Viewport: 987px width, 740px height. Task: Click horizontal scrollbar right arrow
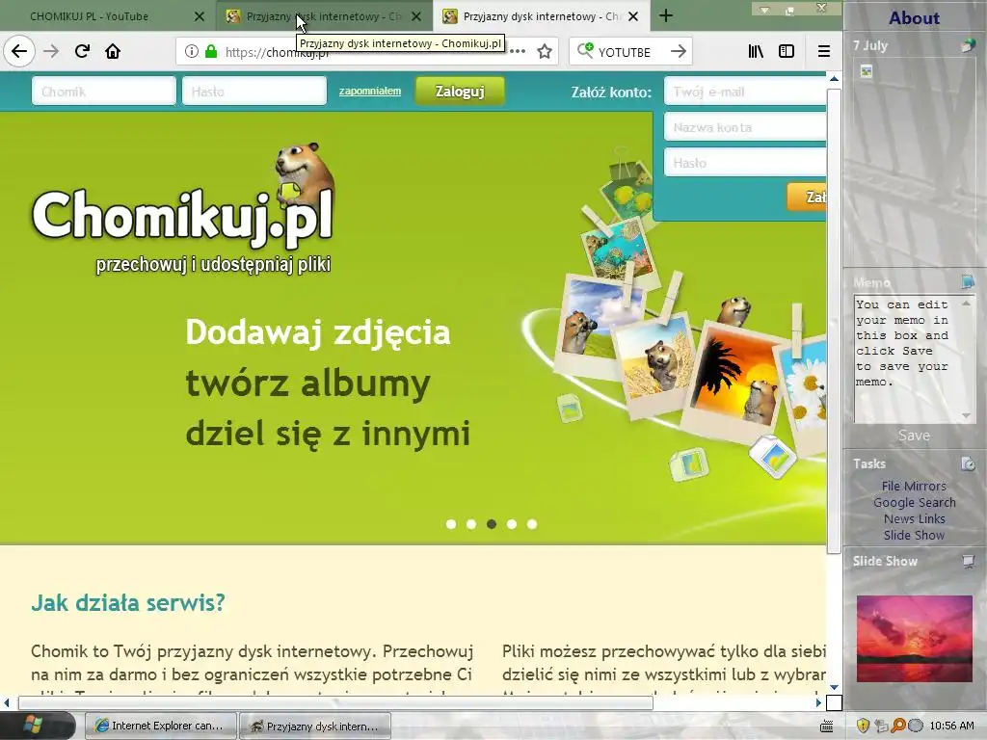tap(818, 702)
